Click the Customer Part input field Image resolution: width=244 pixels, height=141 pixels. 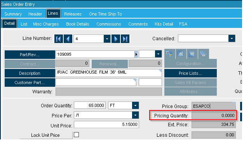point(96,82)
